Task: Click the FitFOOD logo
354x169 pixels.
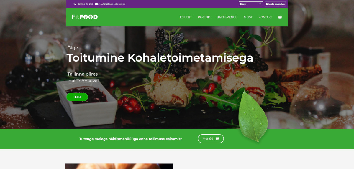Action: click(x=85, y=17)
